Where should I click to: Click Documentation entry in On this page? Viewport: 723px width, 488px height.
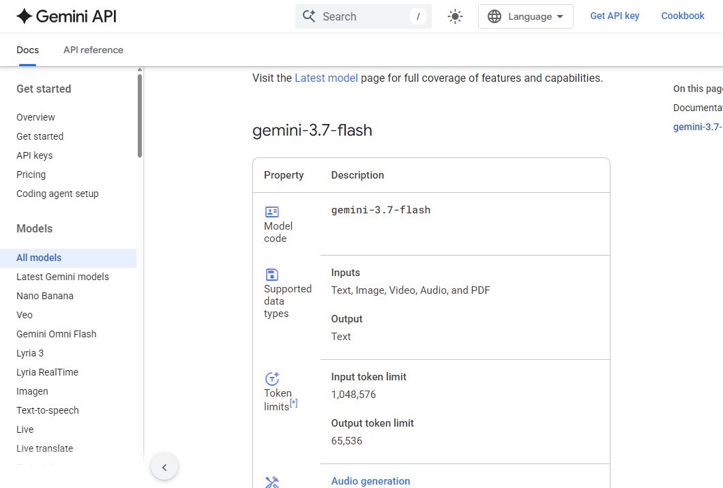698,108
